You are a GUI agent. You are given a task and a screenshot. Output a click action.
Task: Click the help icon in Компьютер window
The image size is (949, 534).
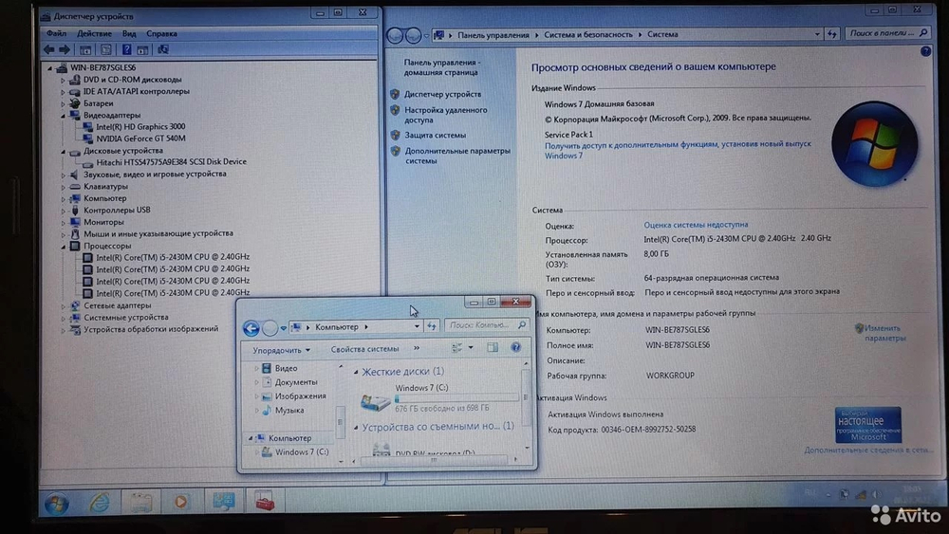(x=515, y=347)
